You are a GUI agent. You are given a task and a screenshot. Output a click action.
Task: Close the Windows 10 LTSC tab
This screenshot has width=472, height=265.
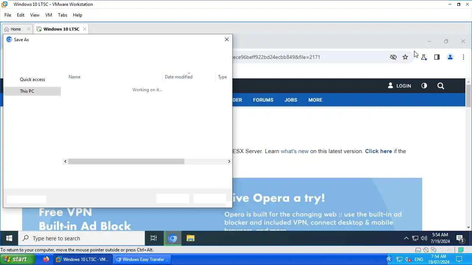coord(84,29)
